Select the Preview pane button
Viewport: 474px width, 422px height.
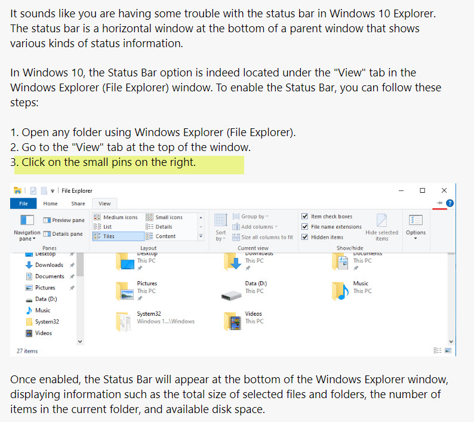point(64,220)
